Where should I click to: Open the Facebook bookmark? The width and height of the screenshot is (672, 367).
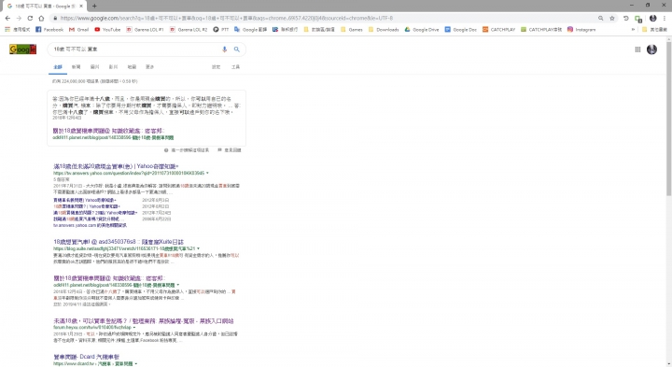49,30
